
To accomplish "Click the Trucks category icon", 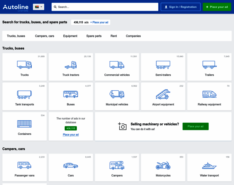I will coord(24,64).
